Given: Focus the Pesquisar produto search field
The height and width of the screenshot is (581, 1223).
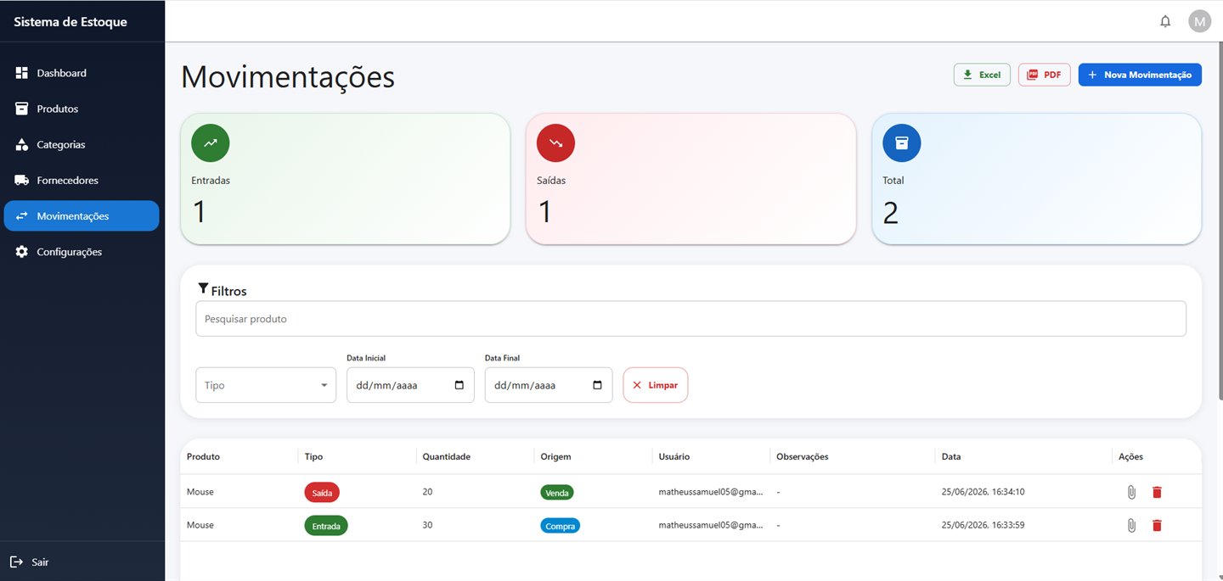Looking at the screenshot, I should pos(690,319).
